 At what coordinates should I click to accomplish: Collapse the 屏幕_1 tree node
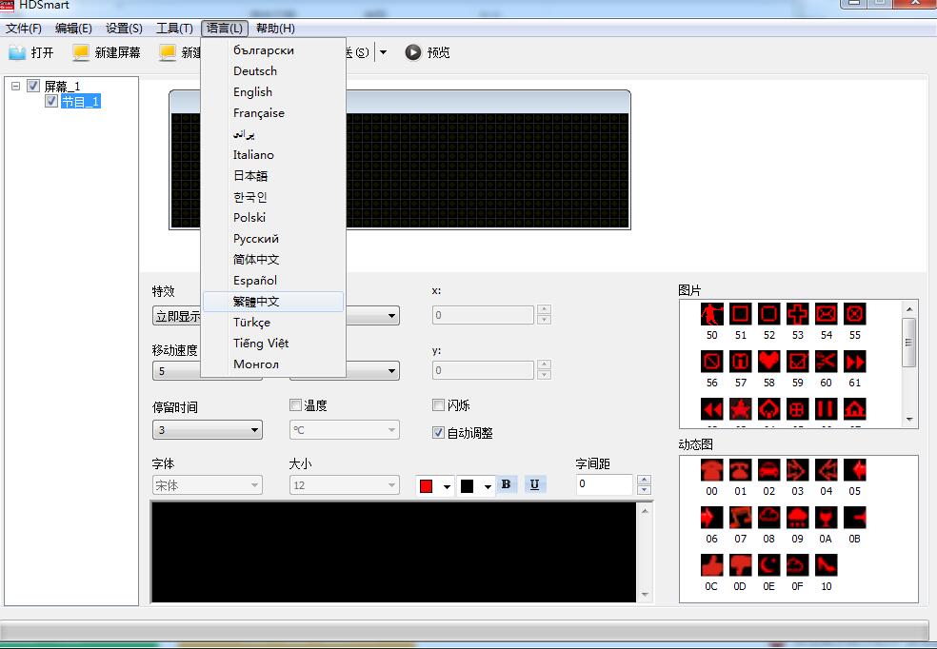[x=16, y=86]
